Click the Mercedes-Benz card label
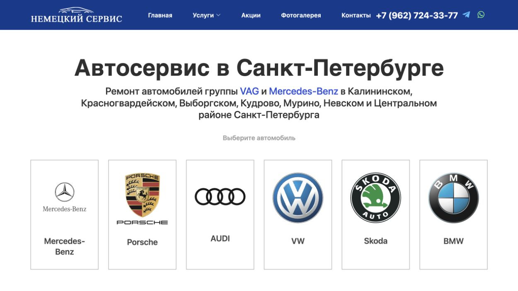The image size is (518, 291). 65,246
